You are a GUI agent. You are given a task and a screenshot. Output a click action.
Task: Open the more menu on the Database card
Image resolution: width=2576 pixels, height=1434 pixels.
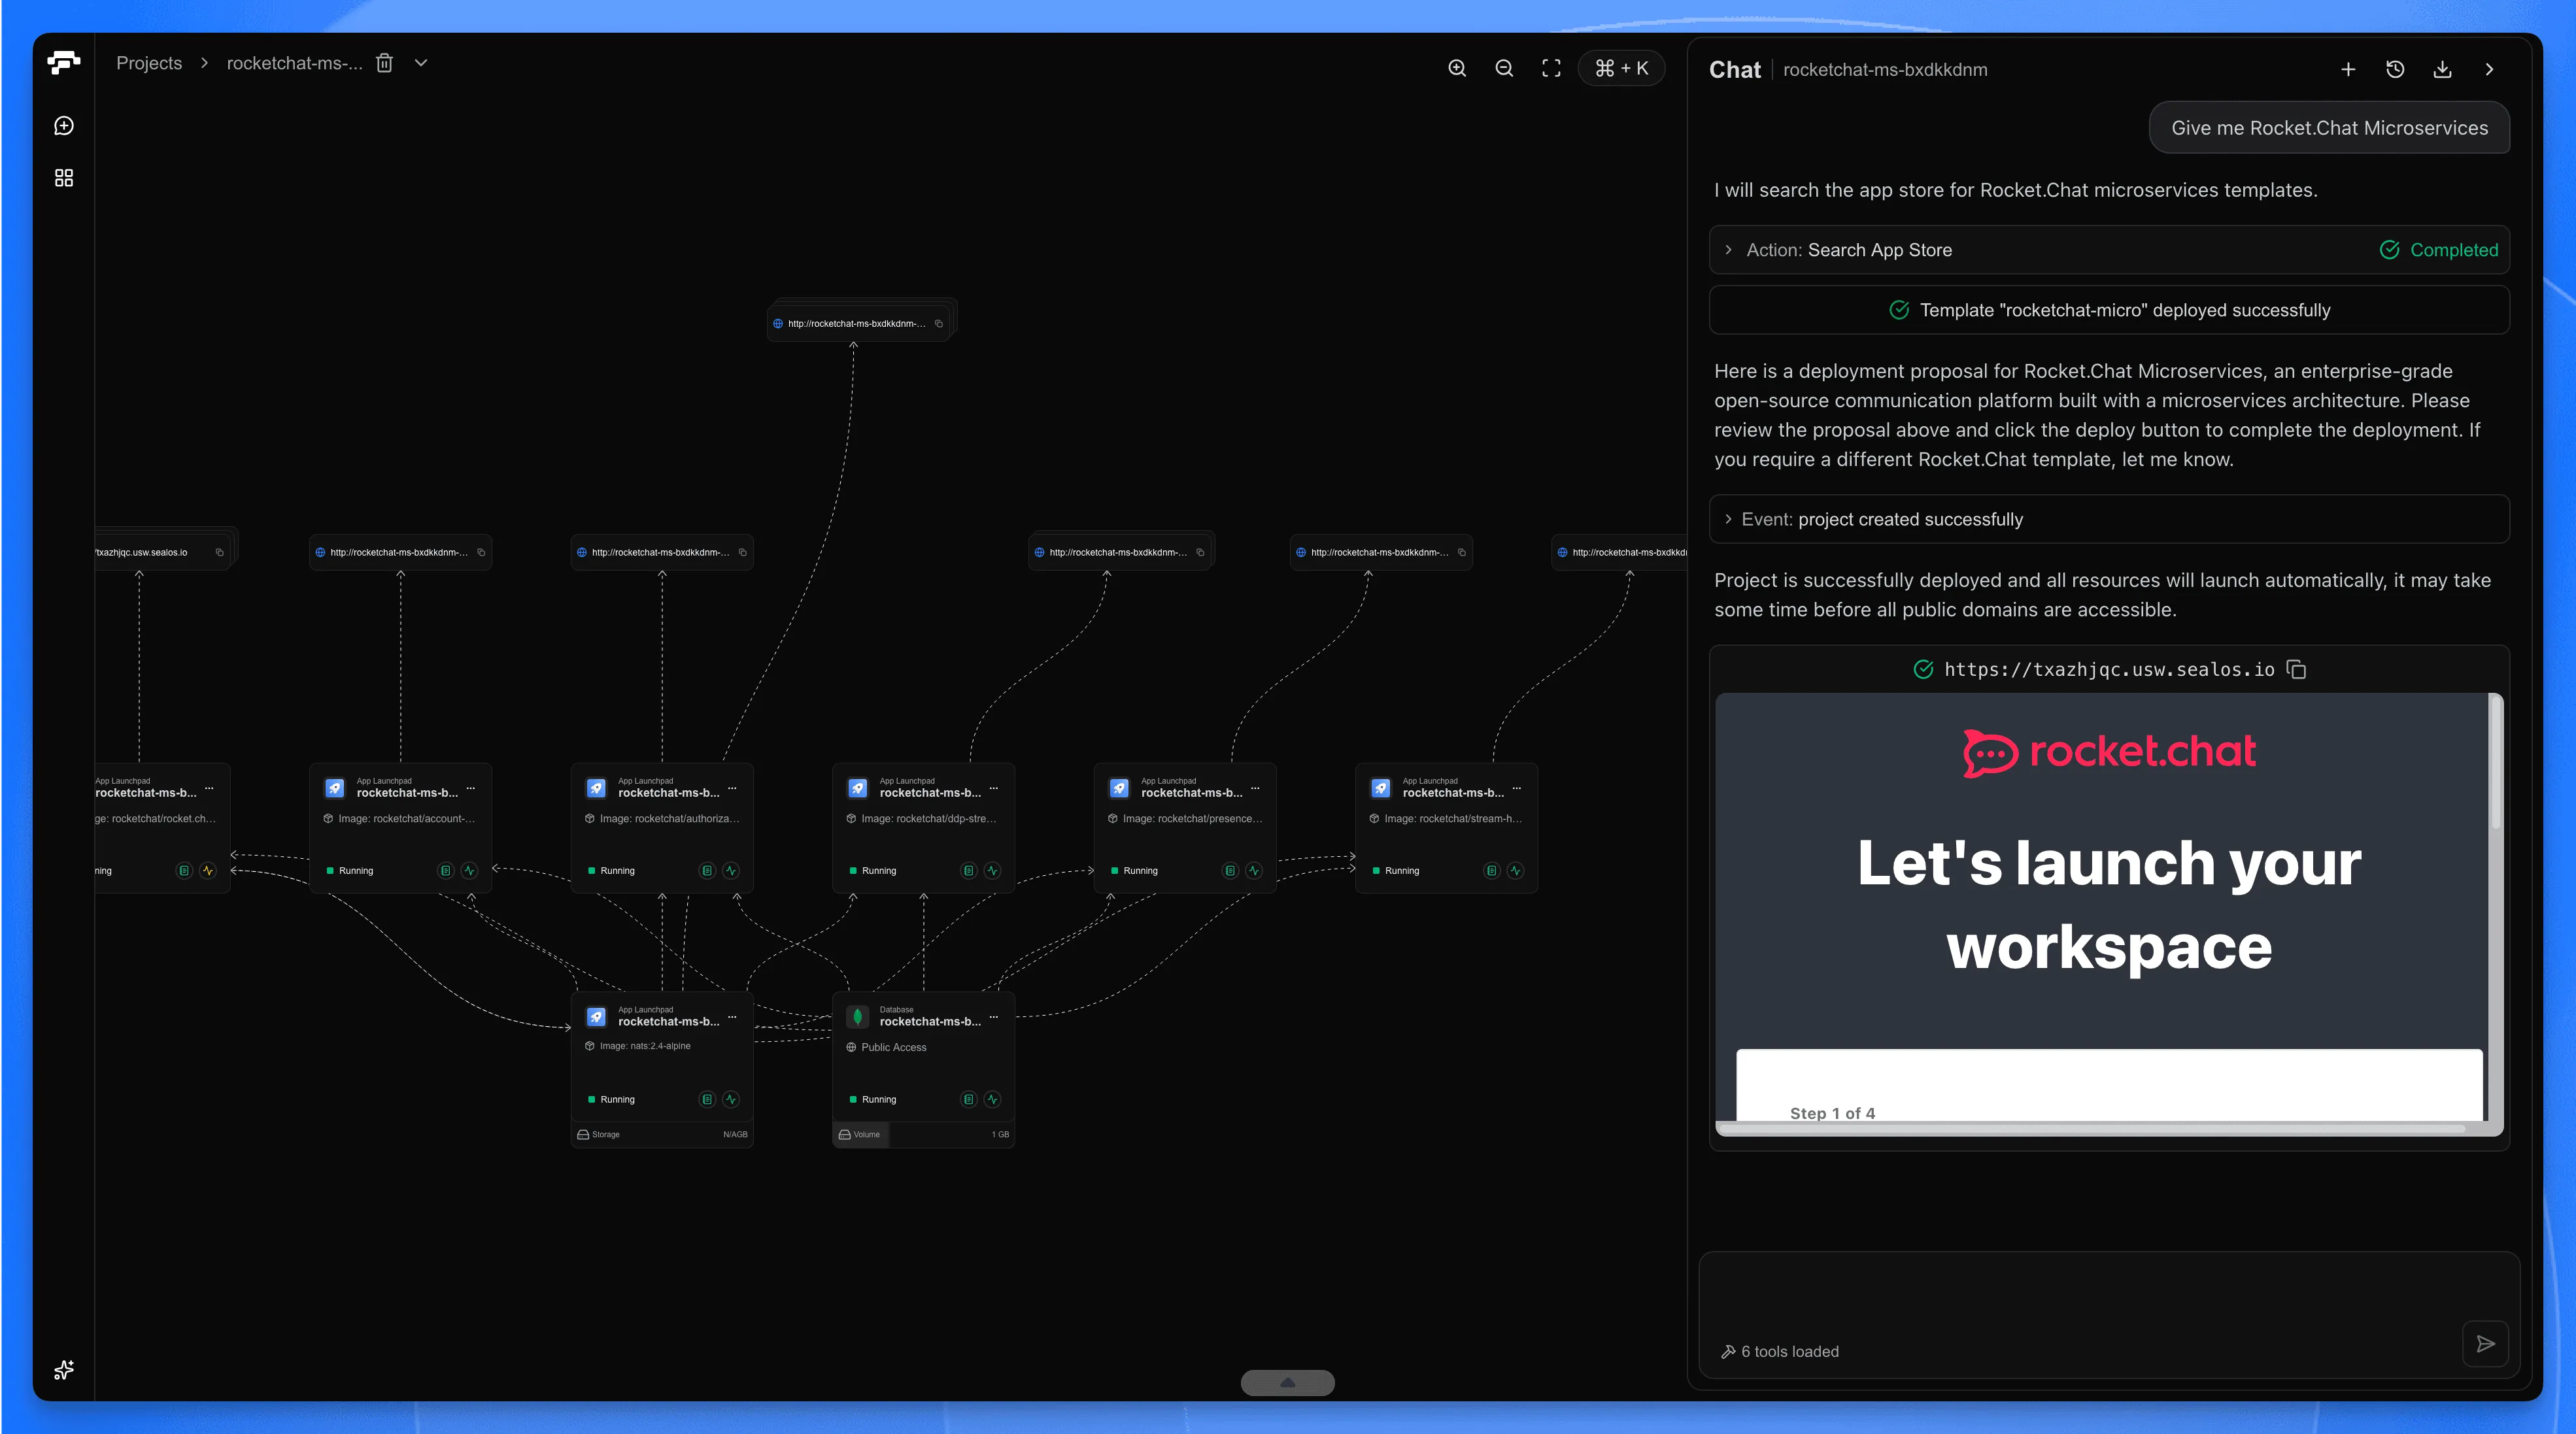click(994, 1017)
